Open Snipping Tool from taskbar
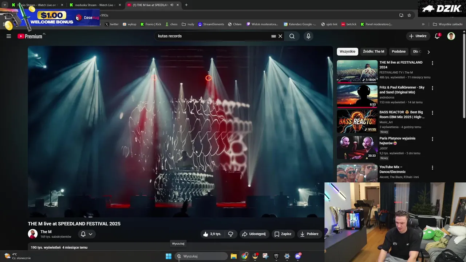 coord(265,256)
